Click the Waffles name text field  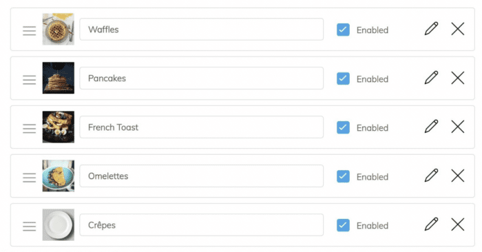coord(202,30)
